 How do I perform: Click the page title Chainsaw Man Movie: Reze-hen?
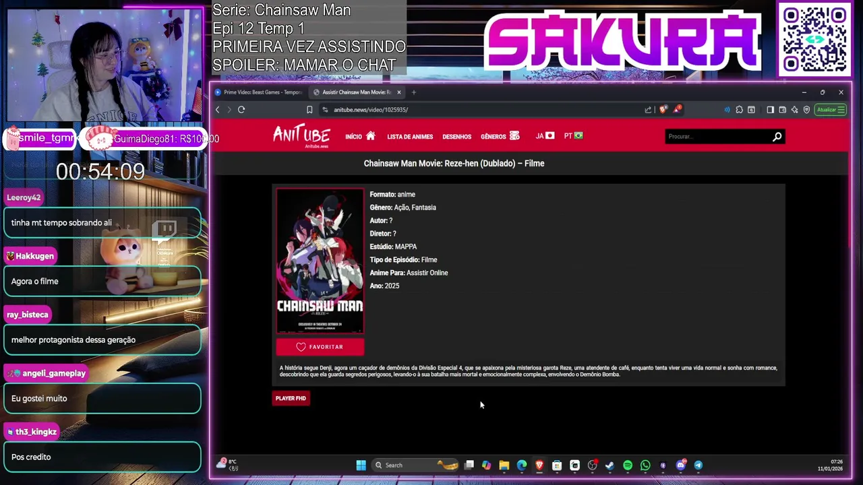click(x=454, y=163)
